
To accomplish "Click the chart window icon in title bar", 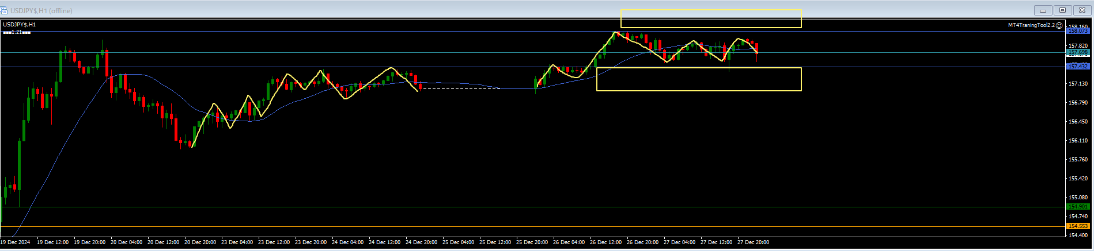I will [x=4, y=10].
